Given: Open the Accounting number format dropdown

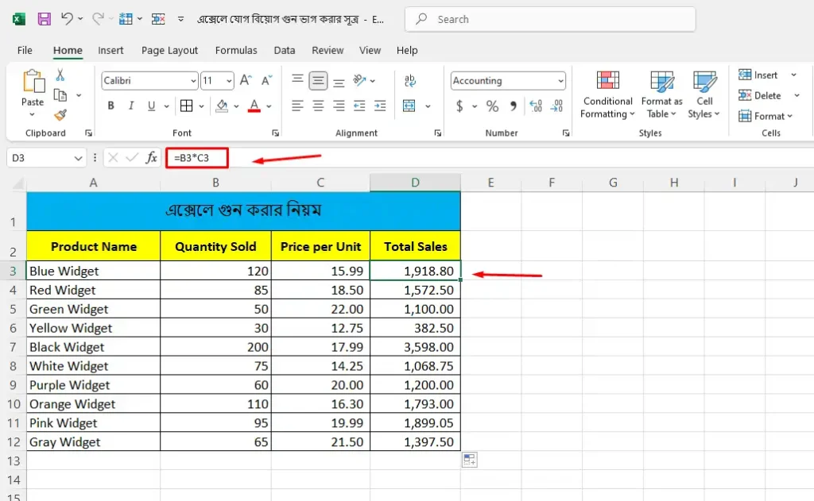Looking at the screenshot, I should click(560, 81).
